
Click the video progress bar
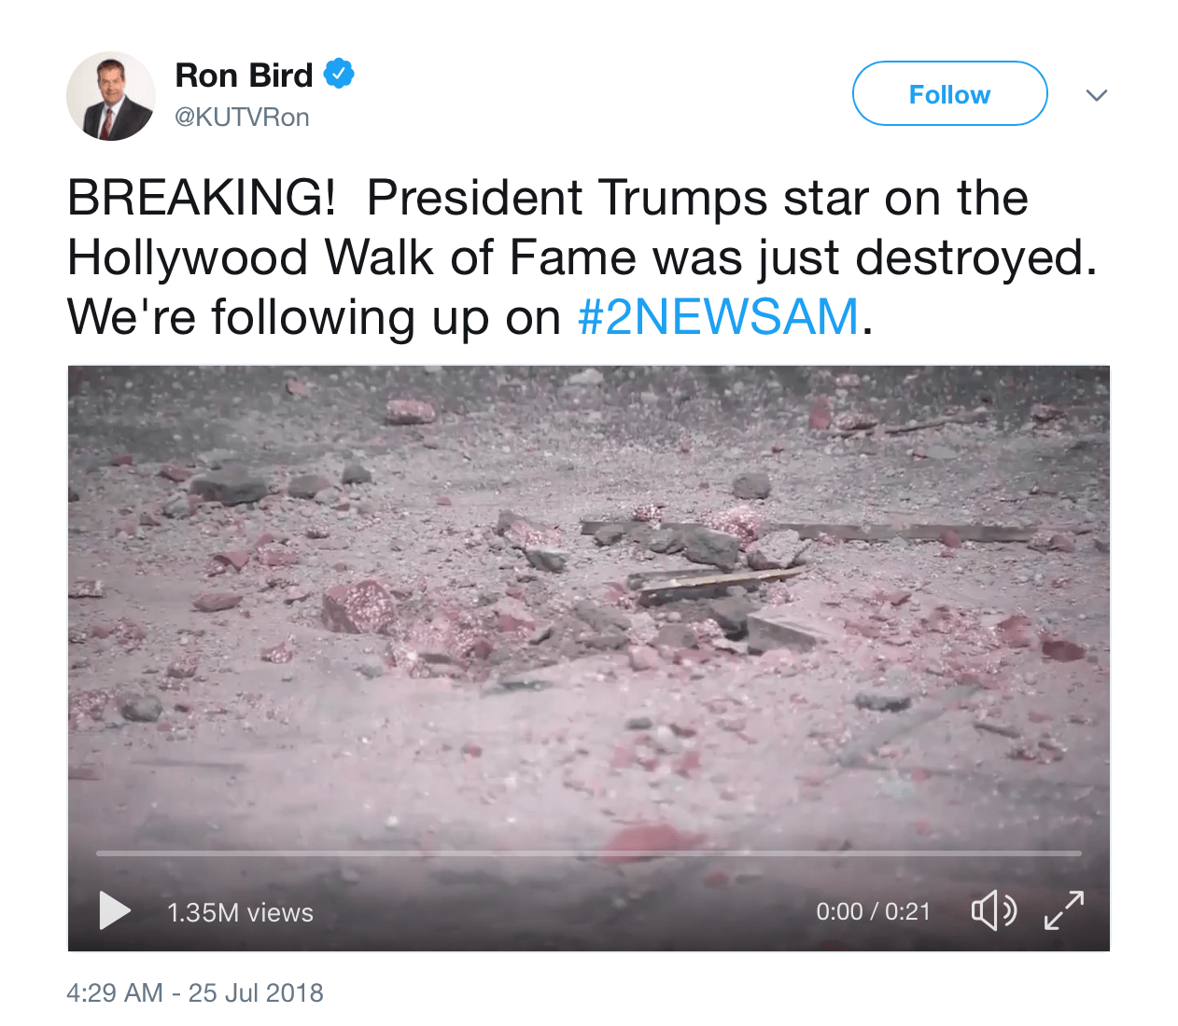tap(588, 853)
